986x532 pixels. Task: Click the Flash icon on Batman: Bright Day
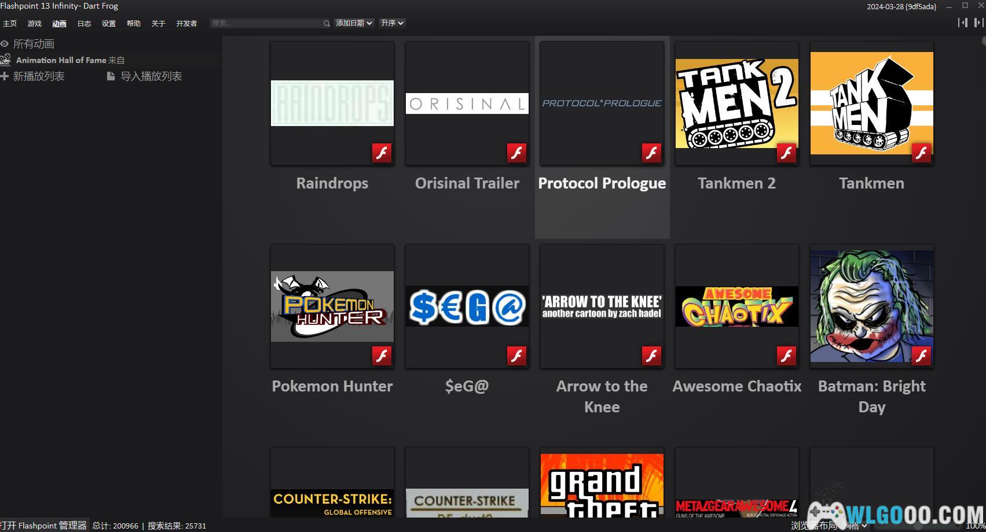(921, 356)
